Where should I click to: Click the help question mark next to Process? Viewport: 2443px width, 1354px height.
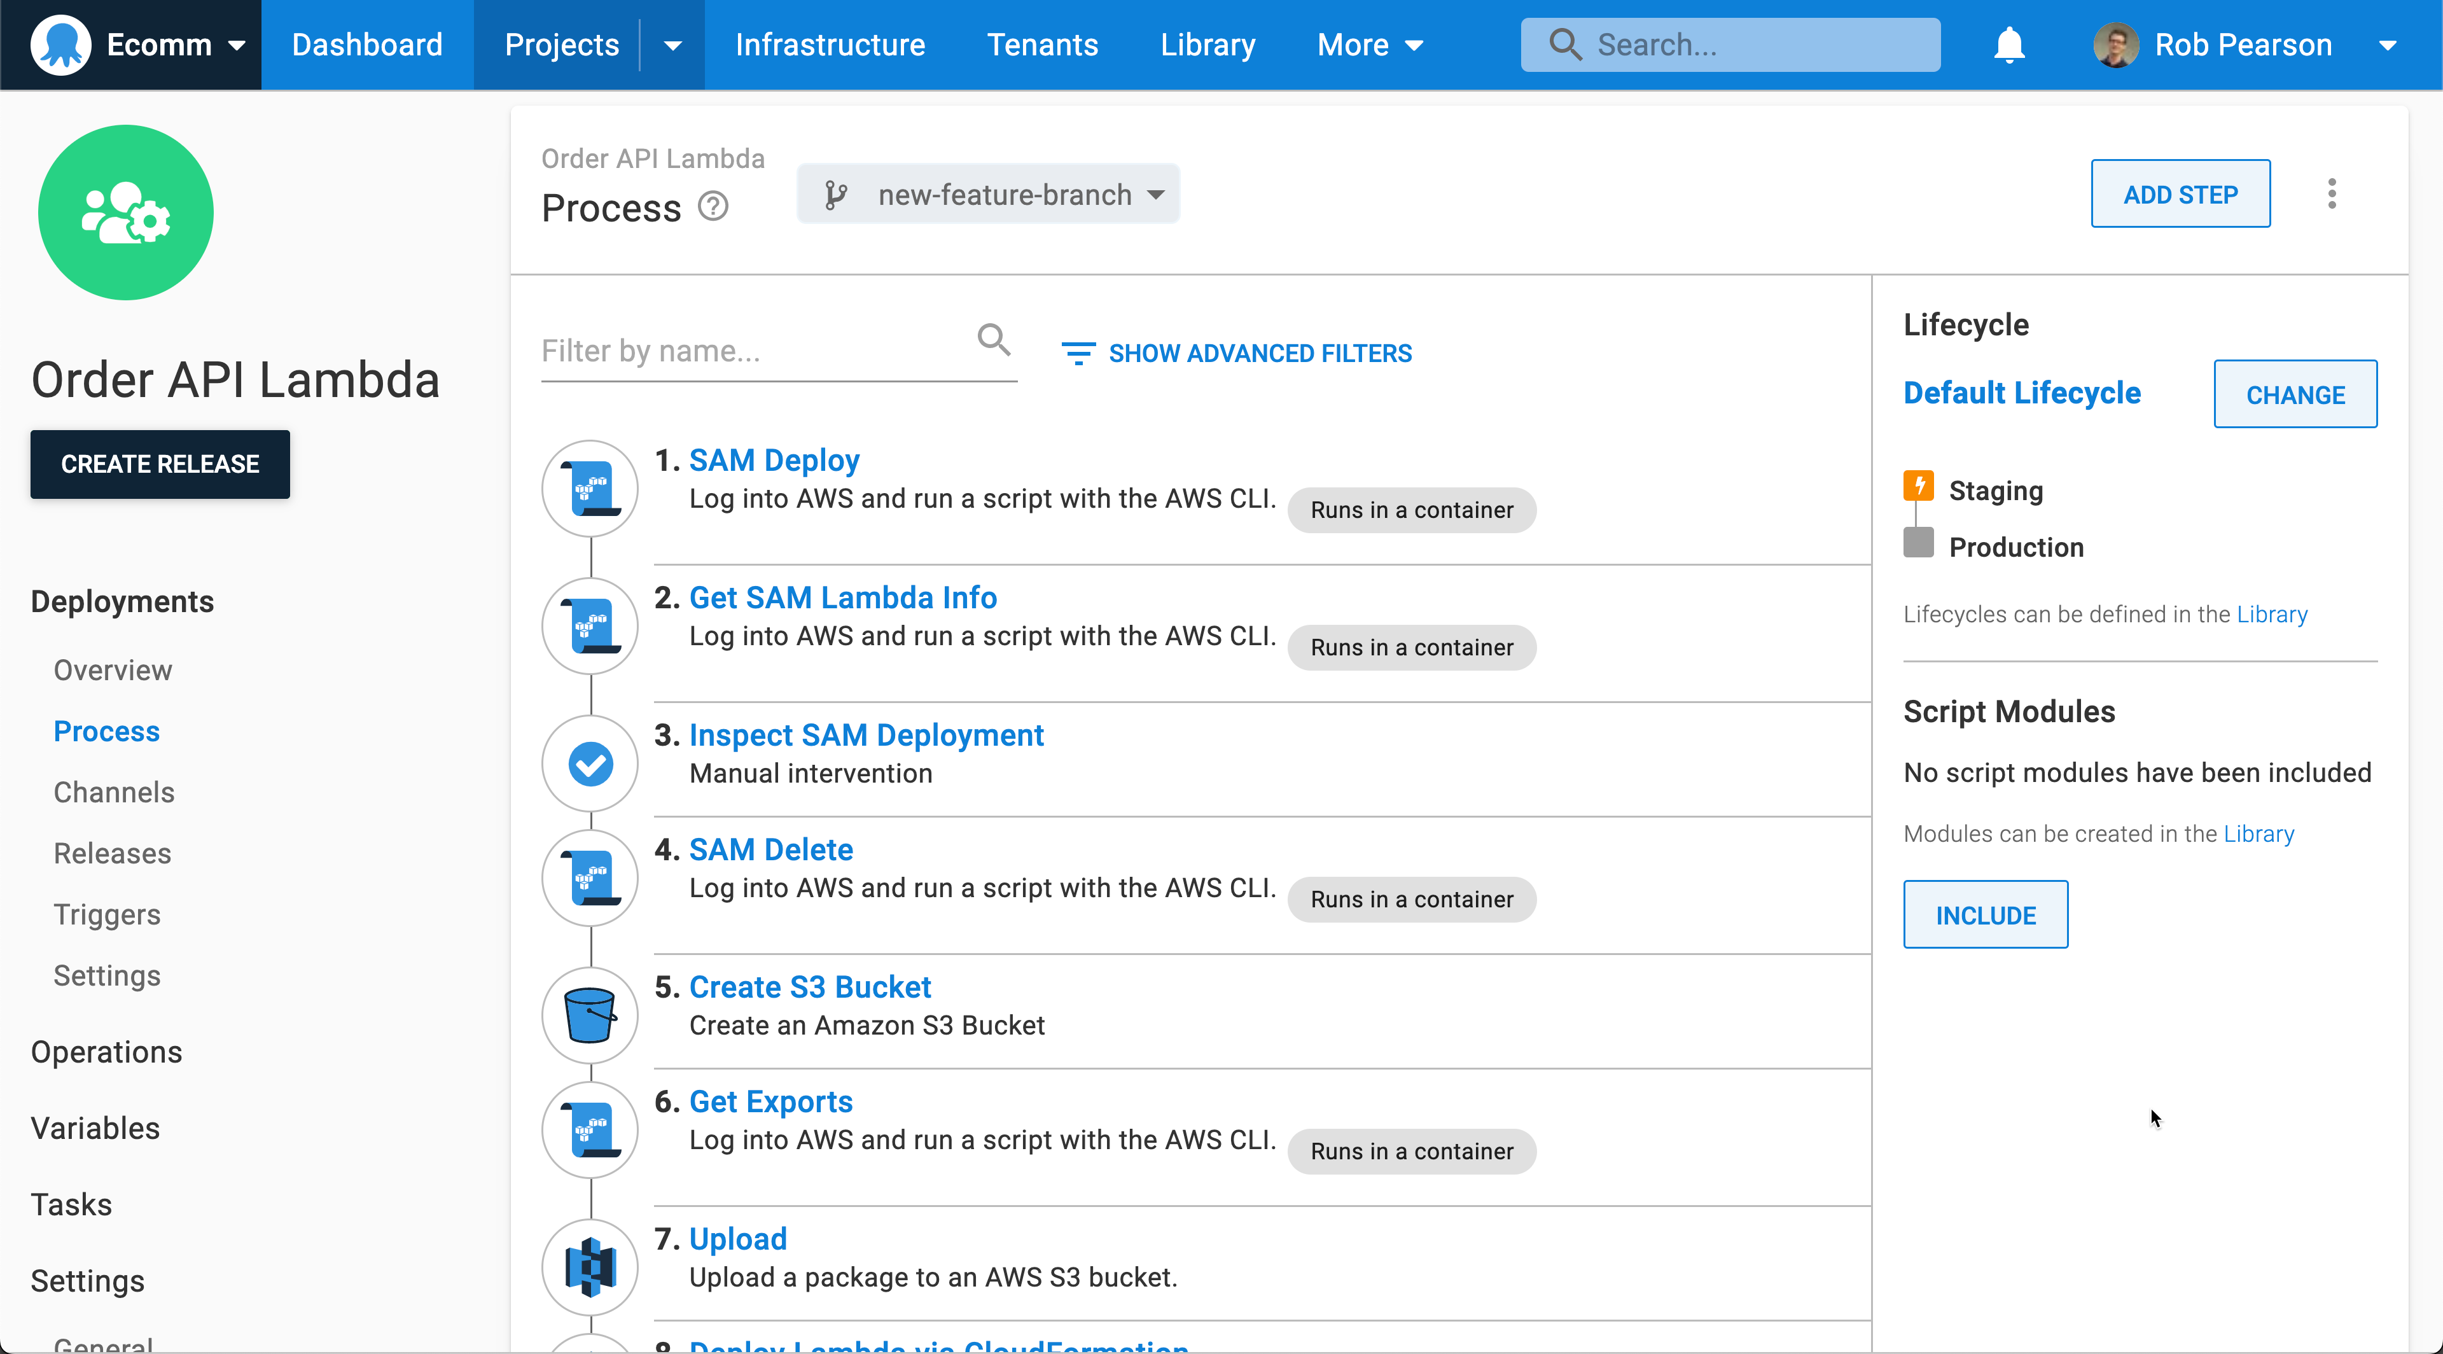(713, 207)
